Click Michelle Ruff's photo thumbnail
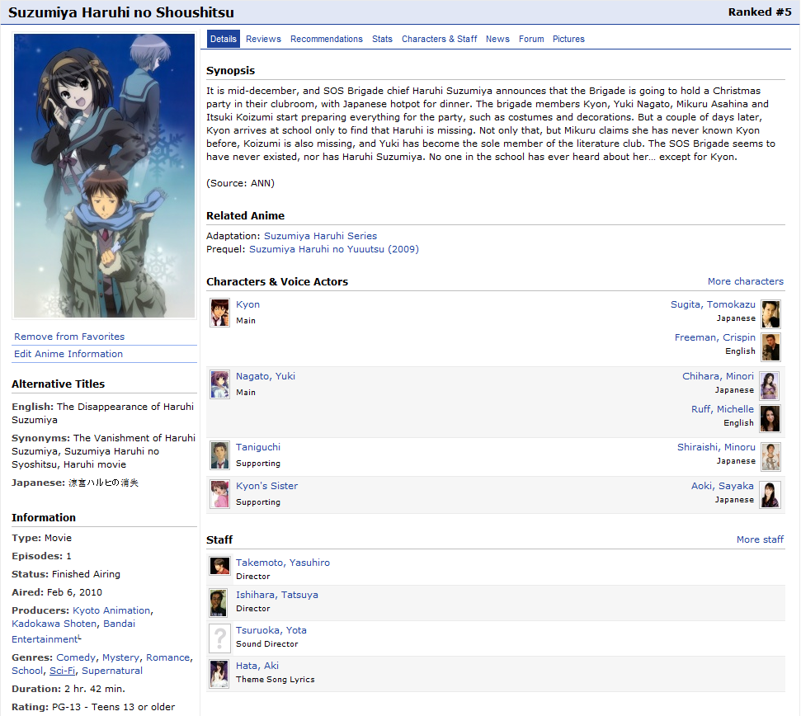This screenshot has height=716, width=801. tap(770, 419)
